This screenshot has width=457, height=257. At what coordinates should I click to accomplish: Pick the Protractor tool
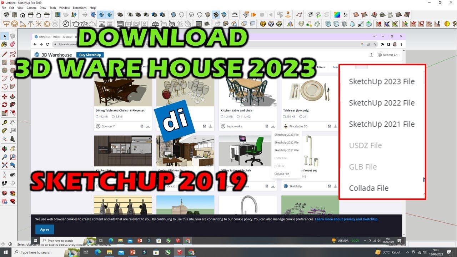[5, 131]
